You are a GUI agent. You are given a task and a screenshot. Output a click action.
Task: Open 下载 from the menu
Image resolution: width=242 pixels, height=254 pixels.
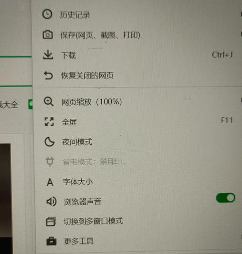(136, 55)
